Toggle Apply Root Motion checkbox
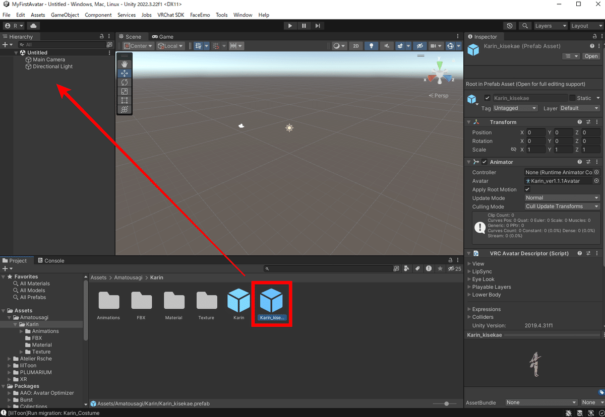This screenshot has height=417, width=605. [x=528, y=189]
